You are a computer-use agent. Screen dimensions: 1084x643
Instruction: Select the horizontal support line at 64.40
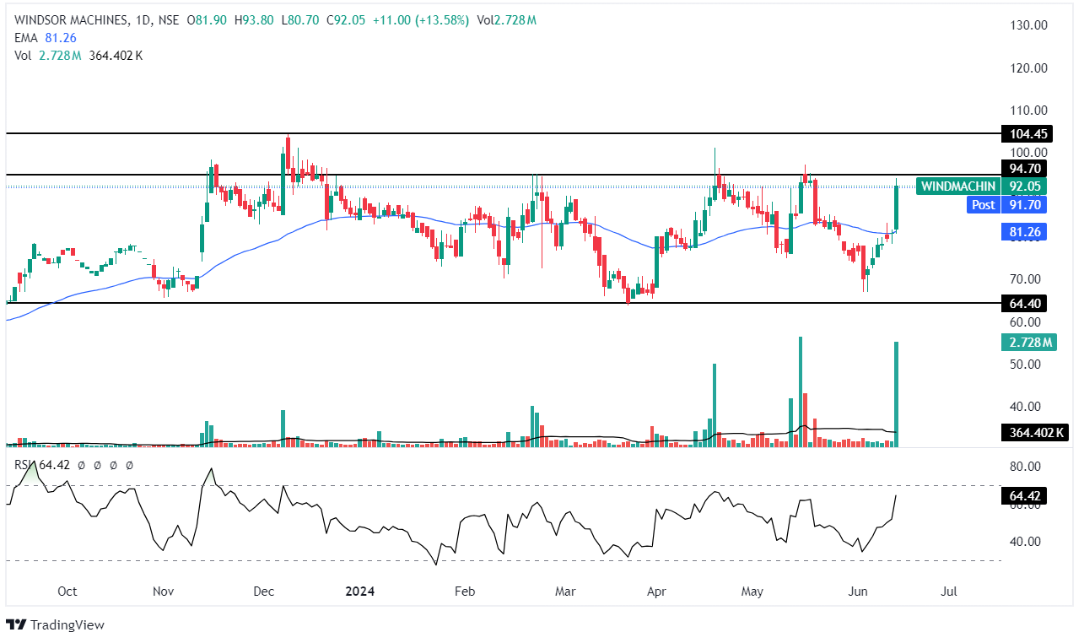pyautogui.click(x=506, y=303)
